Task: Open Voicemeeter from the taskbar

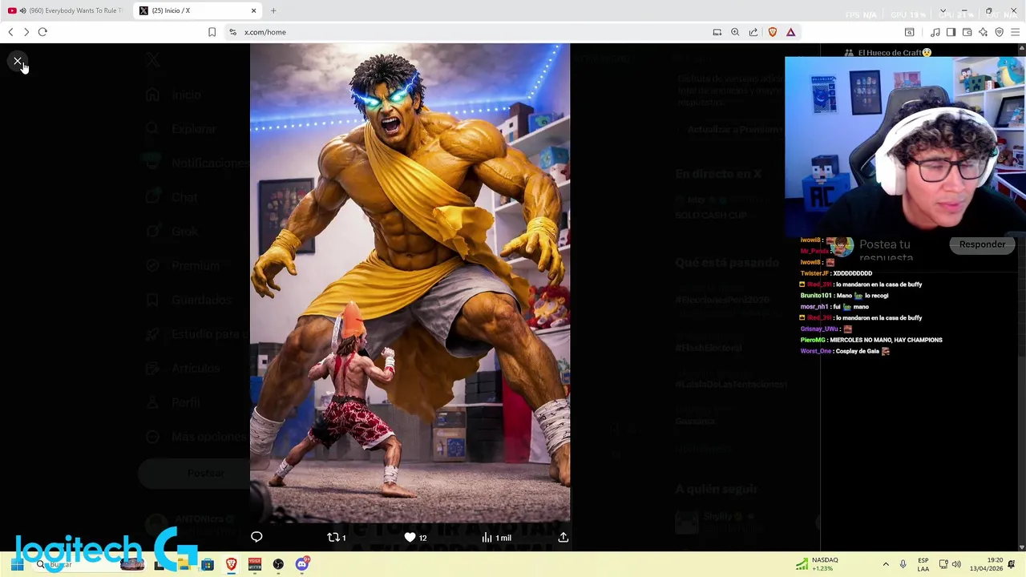Action: (255, 564)
